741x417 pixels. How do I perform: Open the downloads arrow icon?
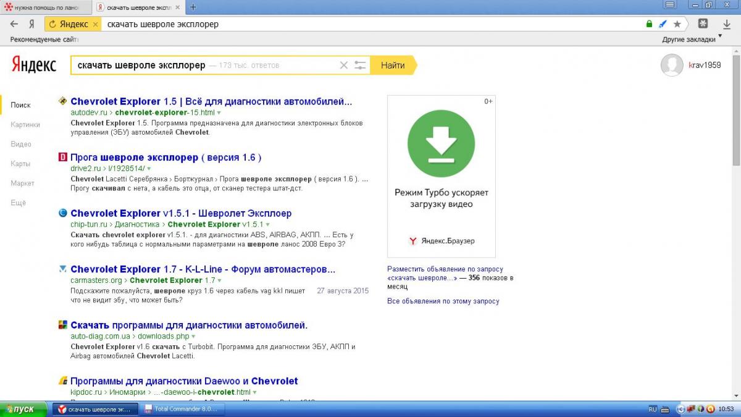(727, 24)
